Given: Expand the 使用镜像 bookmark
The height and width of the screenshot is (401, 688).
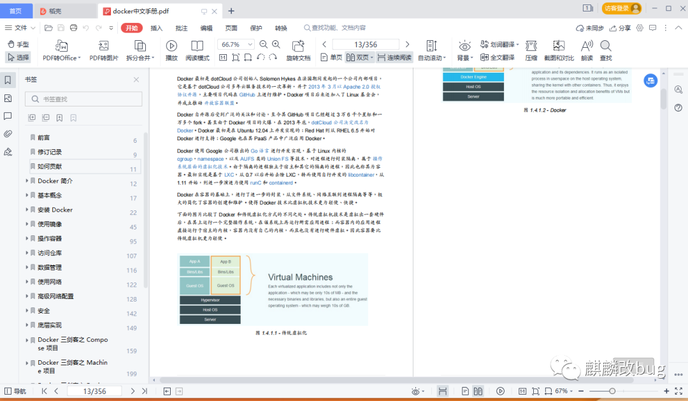Looking at the screenshot, I should click(x=27, y=224).
